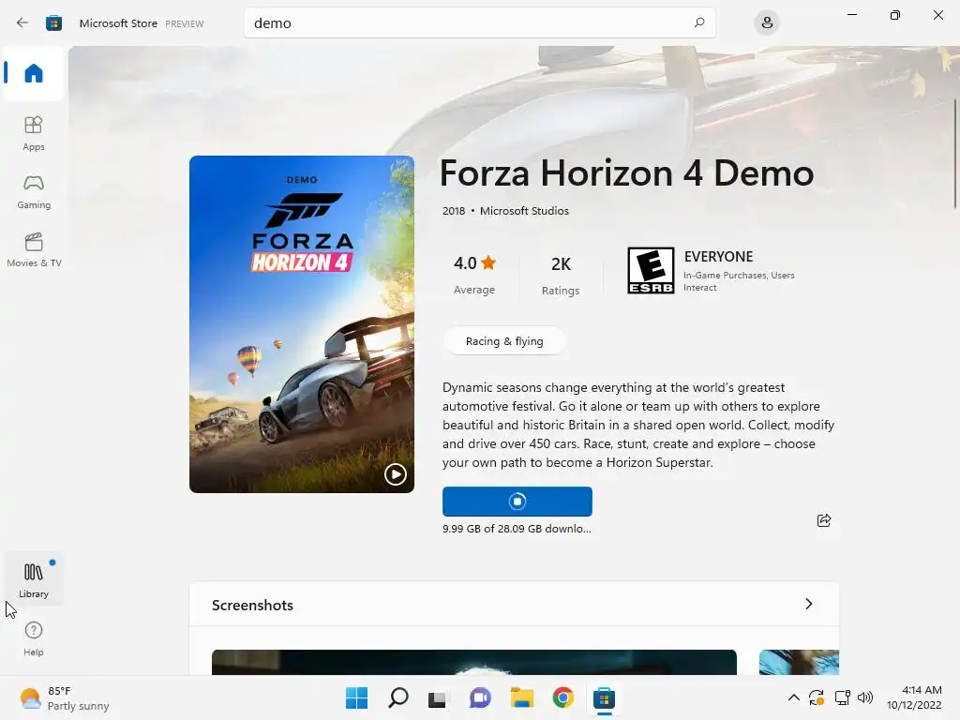Expand Screenshots with the chevron arrow
960x720 pixels.
pyautogui.click(x=809, y=604)
